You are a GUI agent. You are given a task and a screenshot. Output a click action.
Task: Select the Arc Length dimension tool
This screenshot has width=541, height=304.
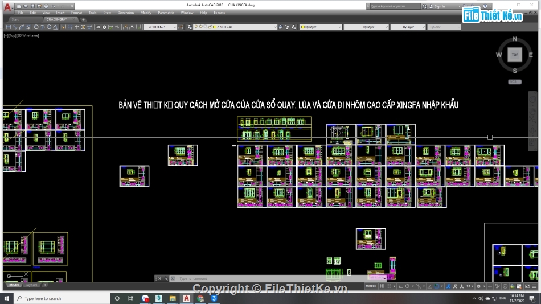pos(22,27)
